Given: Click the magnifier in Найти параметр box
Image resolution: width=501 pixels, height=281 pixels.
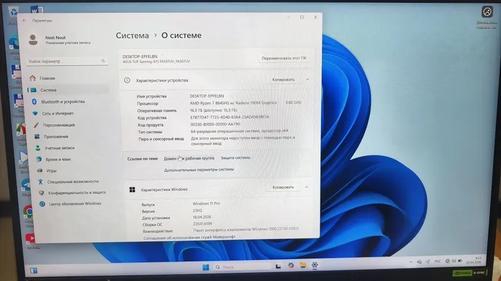Looking at the screenshot, I should tap(103, 61).
